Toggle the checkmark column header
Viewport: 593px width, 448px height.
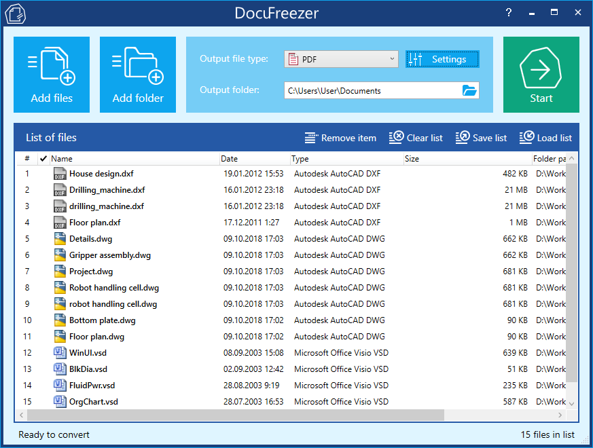click(43, 159)
